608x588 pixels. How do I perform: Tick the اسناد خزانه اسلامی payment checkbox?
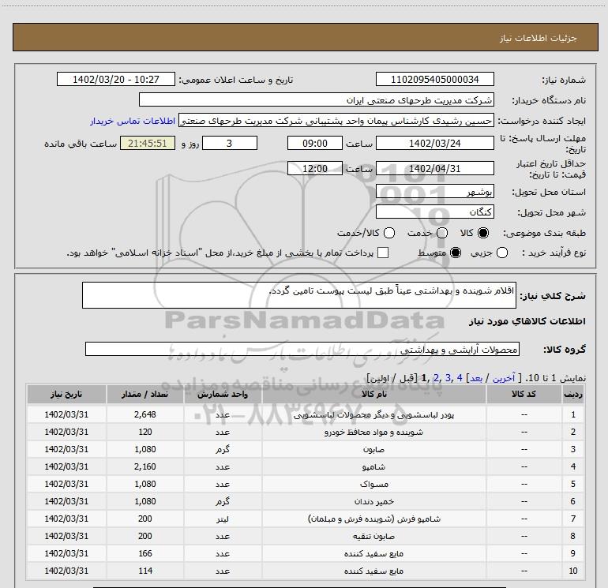(383, 253)
